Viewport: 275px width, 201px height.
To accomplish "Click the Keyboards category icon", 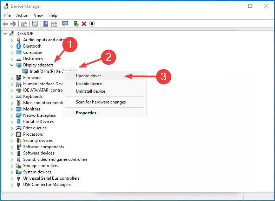I will (19, 96).
